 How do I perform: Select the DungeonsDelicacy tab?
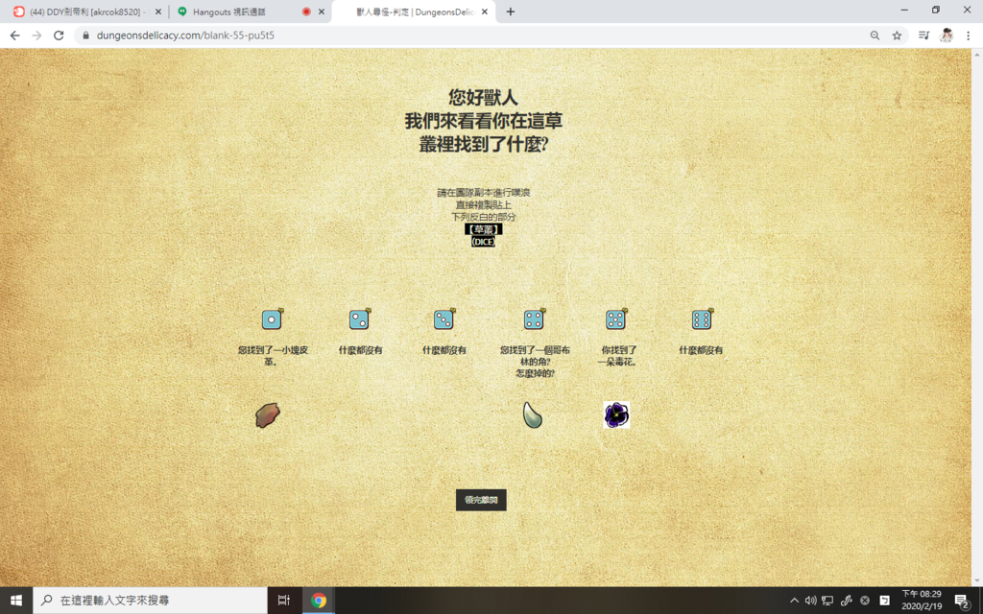pos(414,12)
